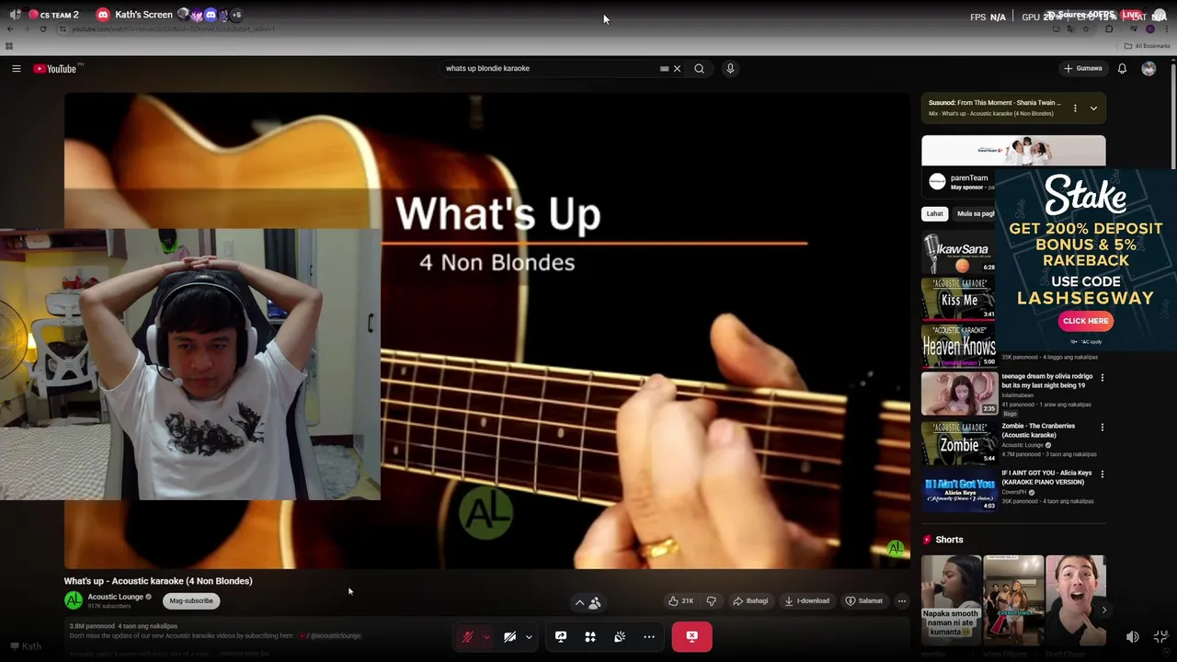Expand camera options chevron in call bar

(x=529, y=636)
